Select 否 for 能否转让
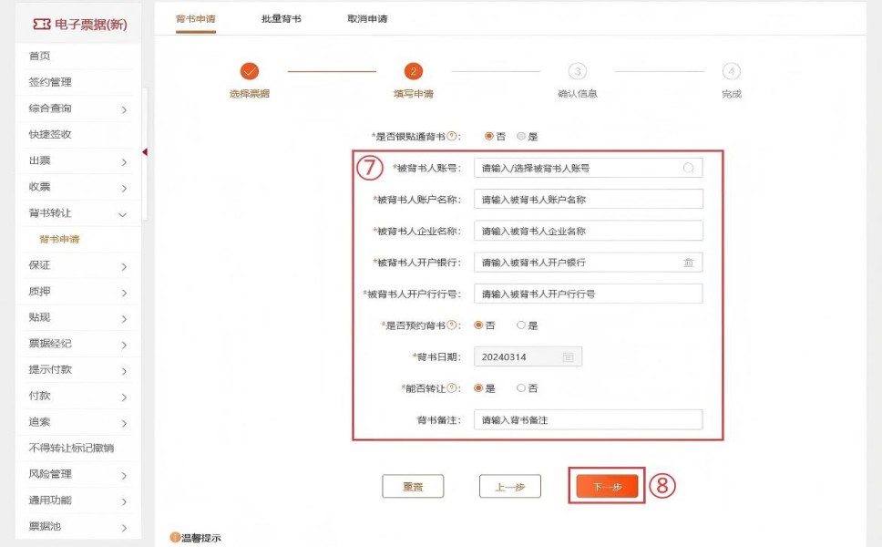 [521, 388]
